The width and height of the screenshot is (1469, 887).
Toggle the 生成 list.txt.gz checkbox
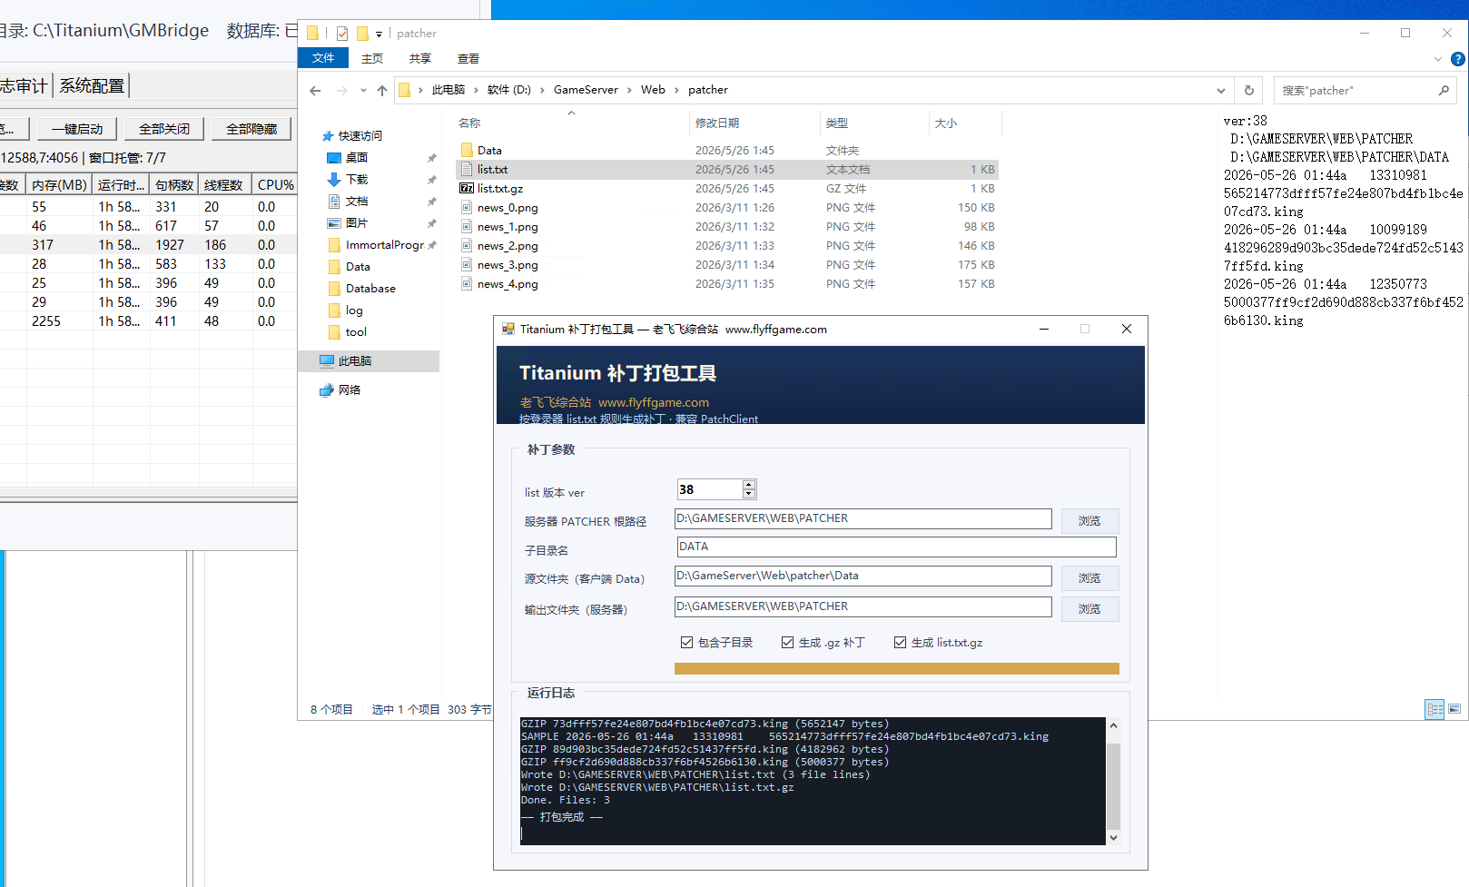[938, 642]
